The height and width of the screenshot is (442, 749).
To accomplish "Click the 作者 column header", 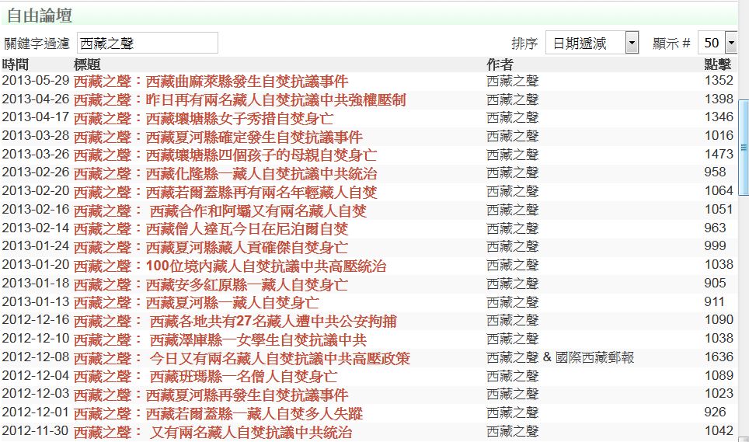I will [500, 64].
